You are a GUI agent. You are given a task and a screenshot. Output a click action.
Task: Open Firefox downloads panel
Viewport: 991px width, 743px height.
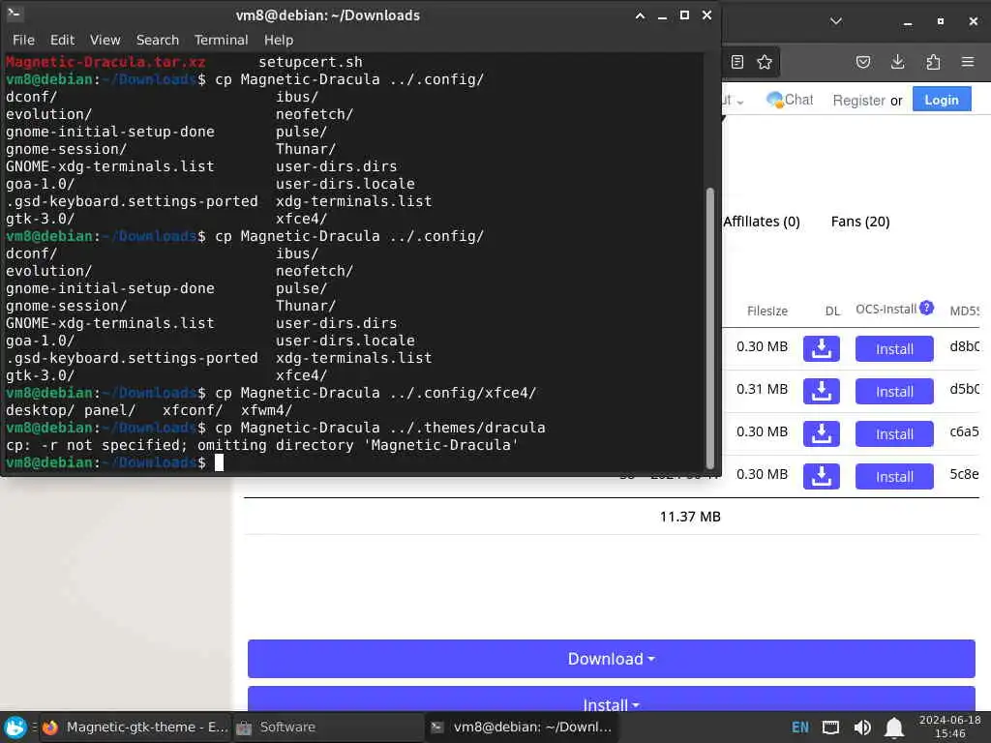point(897,62)
